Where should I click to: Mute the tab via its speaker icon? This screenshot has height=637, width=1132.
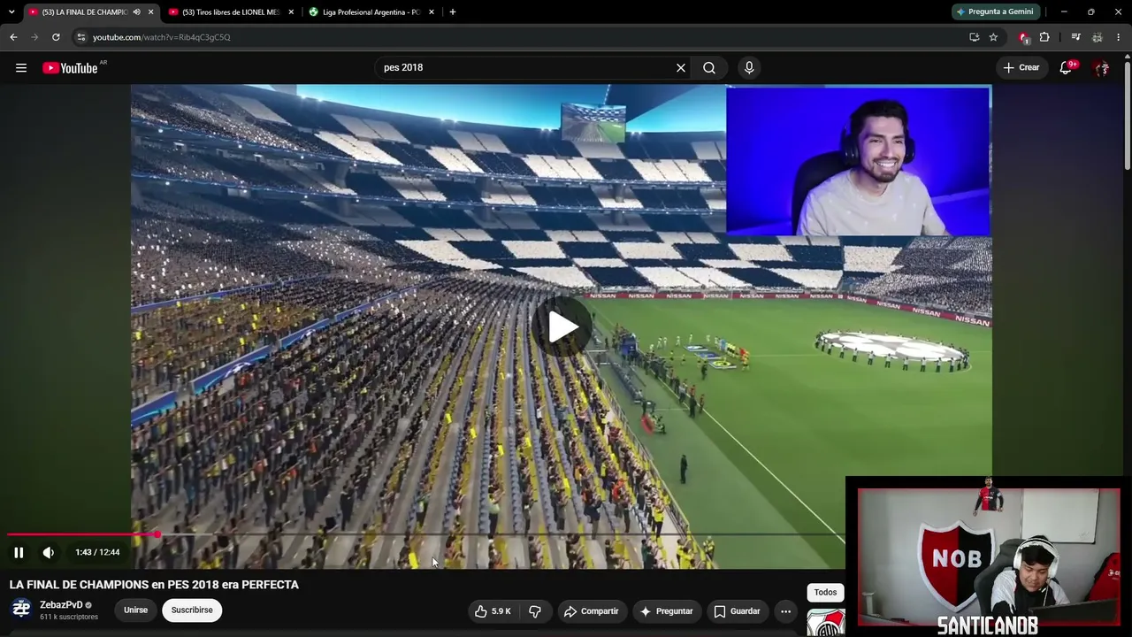click(136, 12)
